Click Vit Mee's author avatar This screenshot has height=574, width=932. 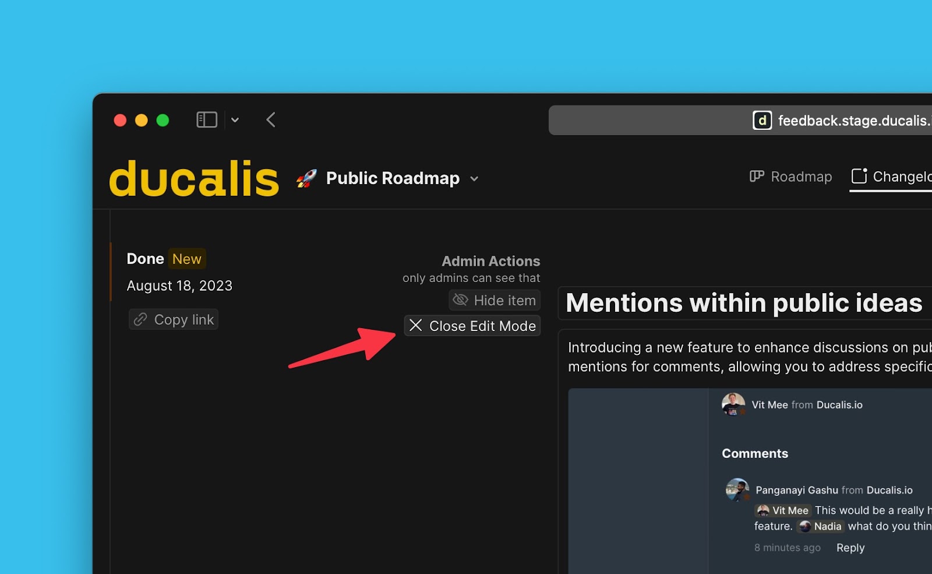click(x=733, y=404)
